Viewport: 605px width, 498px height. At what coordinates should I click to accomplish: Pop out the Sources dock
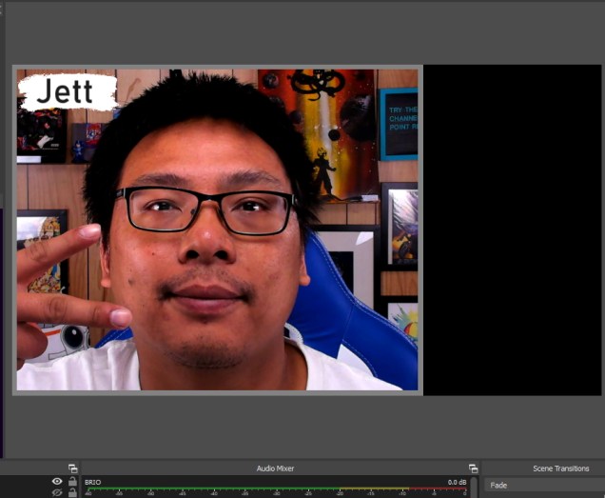click(x=72, y=468)
